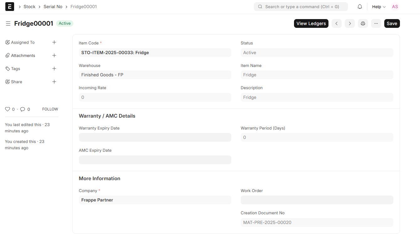Screen dimensions: 420x234
Task: Open the three-dots more actions menu
Action: click(376, 23)
